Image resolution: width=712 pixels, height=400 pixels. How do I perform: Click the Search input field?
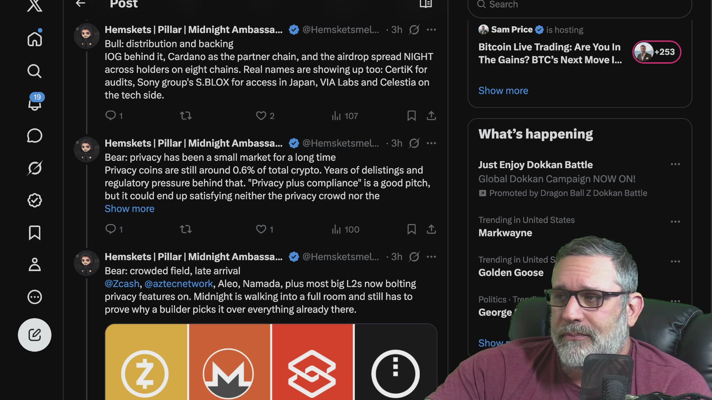[x=580, y=6]
